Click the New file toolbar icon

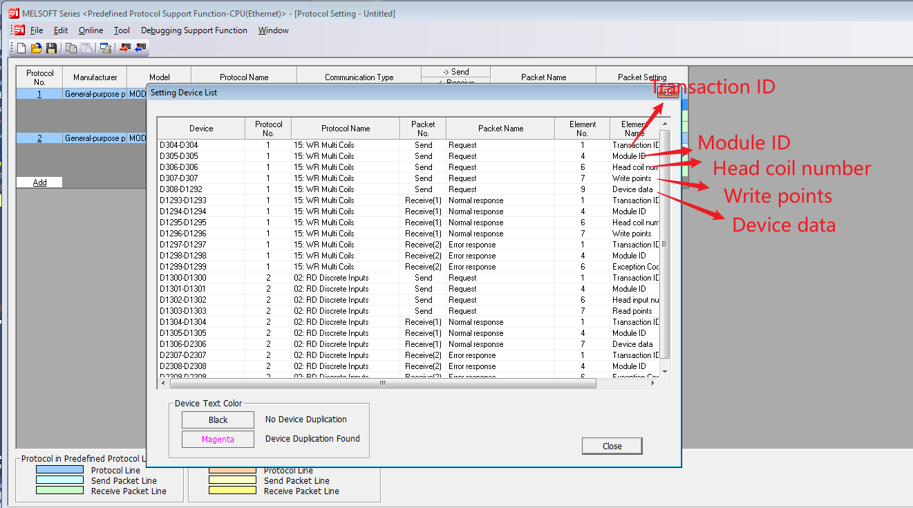tap(21, 48)
